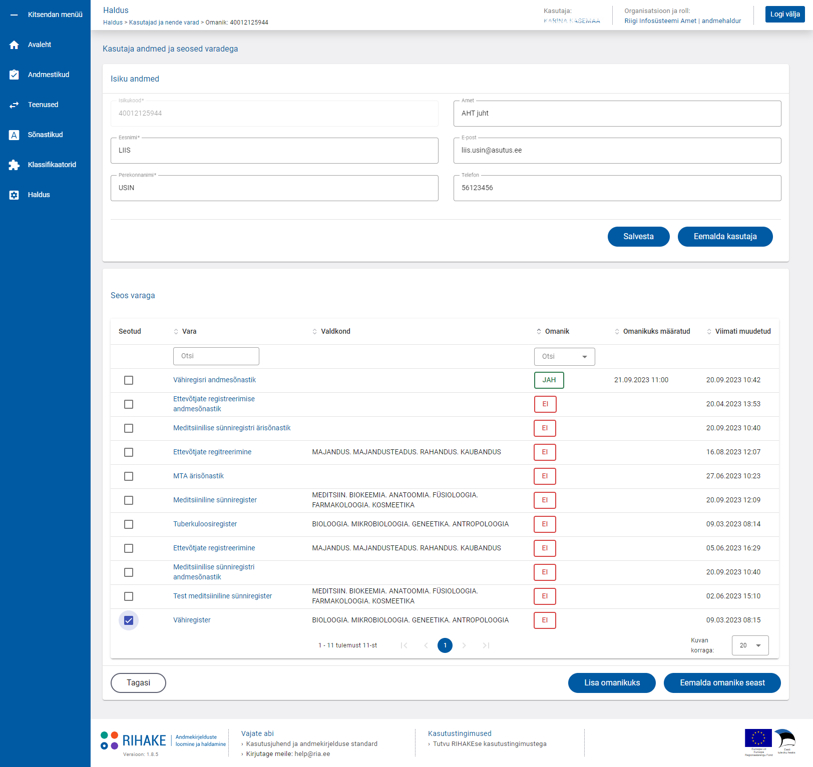This screenshot has height=767, width=813.
Task: Click the Salvesta button
Action: click(x=638, y=237)
